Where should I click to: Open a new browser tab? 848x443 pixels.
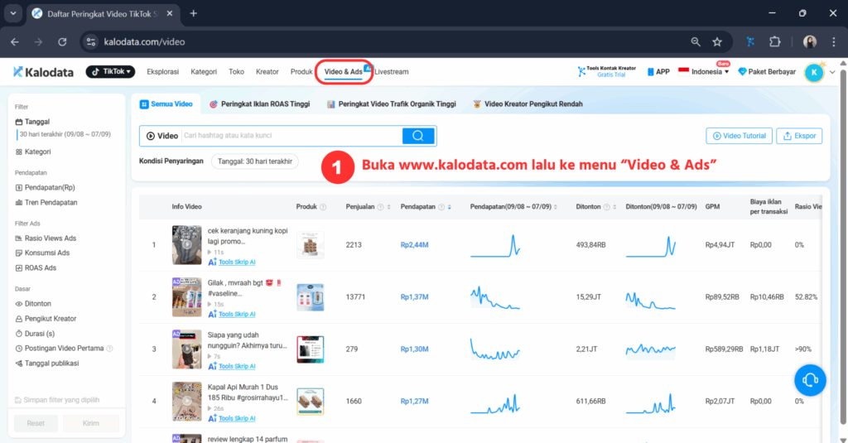[193, 13]
